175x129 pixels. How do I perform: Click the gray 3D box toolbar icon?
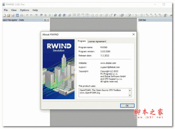(122, 15)
